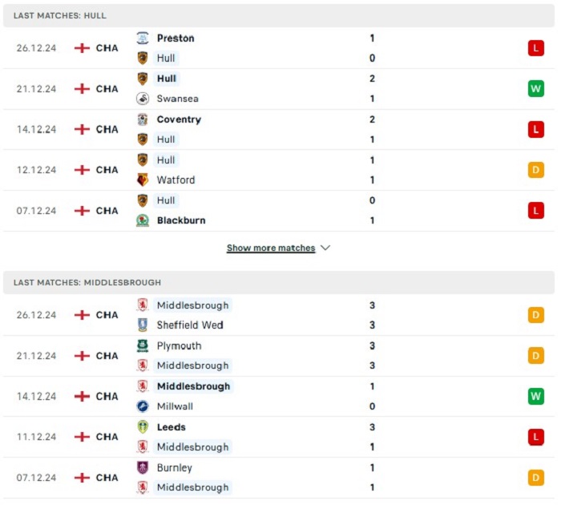Click the red L badge for Preston match
This screenshot has width=561, height=505.
click(x=535, y=48)
